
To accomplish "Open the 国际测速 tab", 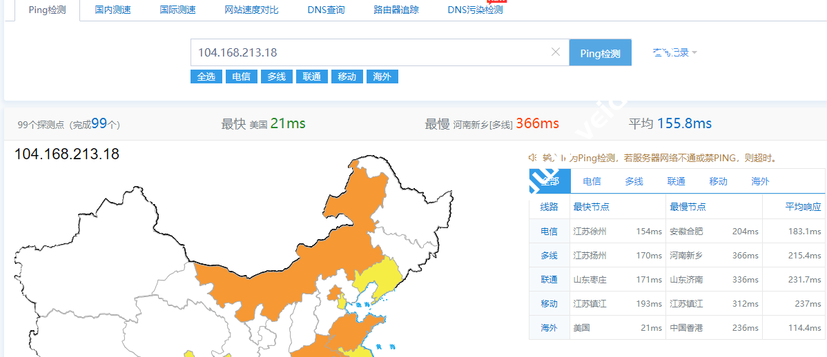I will [177, 10].
